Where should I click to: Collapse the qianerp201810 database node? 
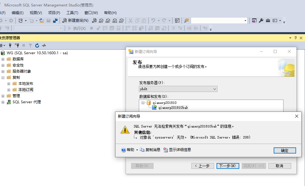click(x=143, y=103)
